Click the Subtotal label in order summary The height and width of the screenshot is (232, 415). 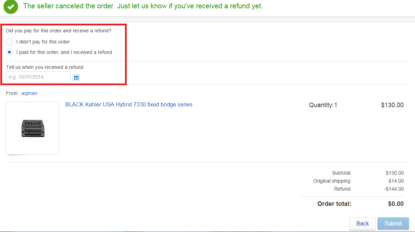pos(342,173)
